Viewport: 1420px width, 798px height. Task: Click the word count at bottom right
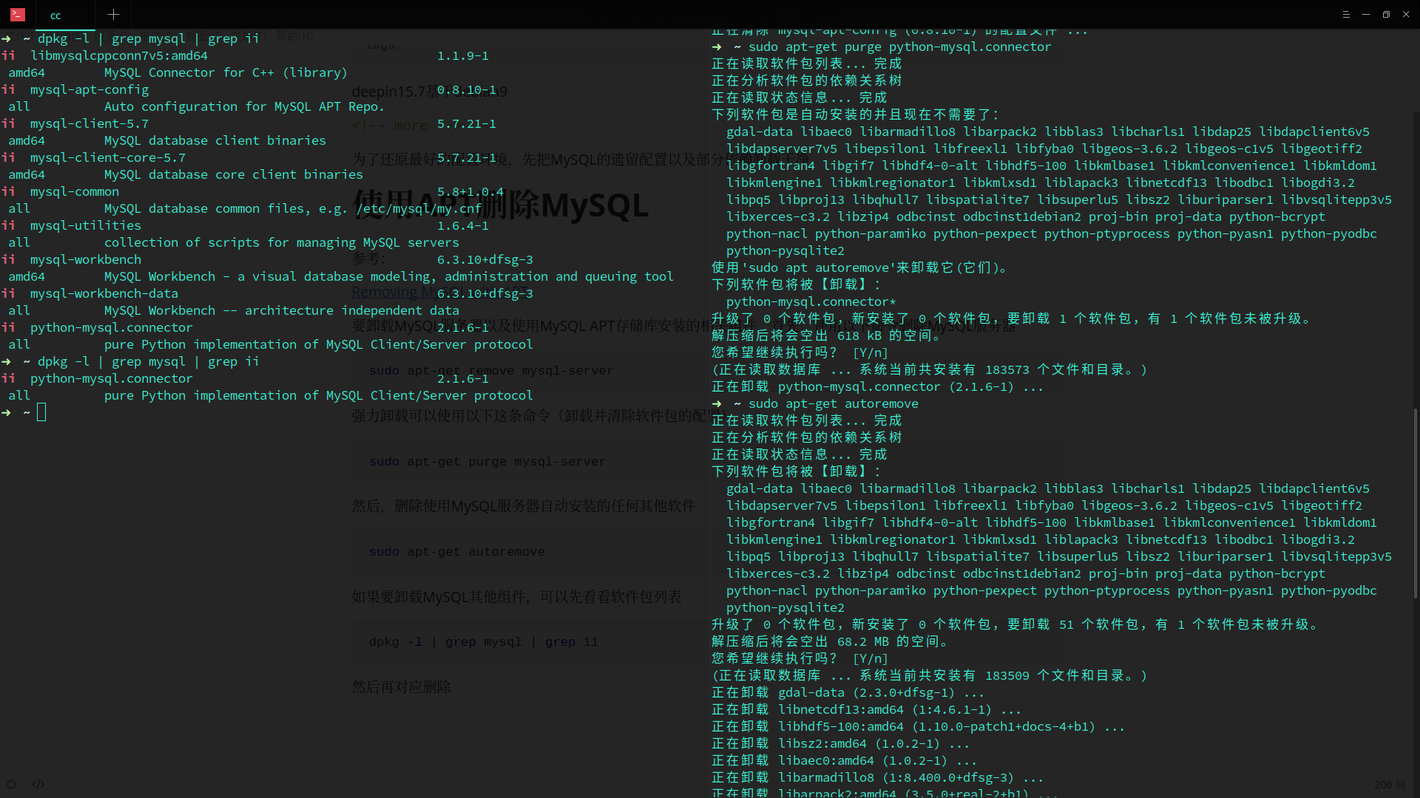[x=1390, y=784]
